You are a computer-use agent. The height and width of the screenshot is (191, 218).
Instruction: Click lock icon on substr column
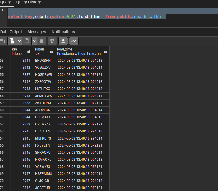point(52,51)
